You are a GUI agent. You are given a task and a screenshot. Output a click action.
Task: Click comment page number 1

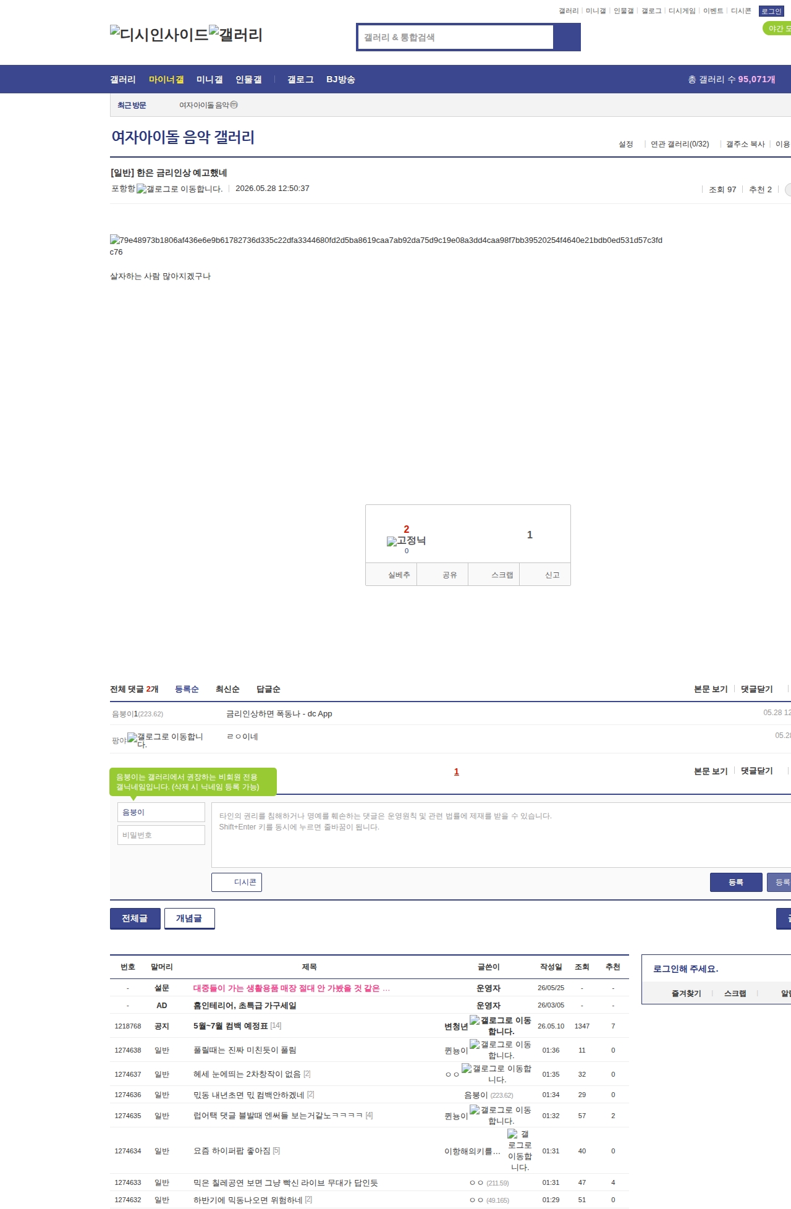[x=457, y=771]
